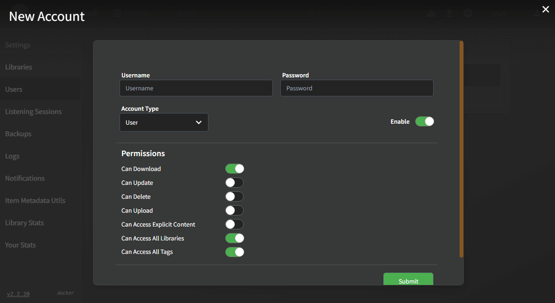The width and height of the screenshot is (555, 303).
Task: Open the settings gear icon
Action: 468,13
